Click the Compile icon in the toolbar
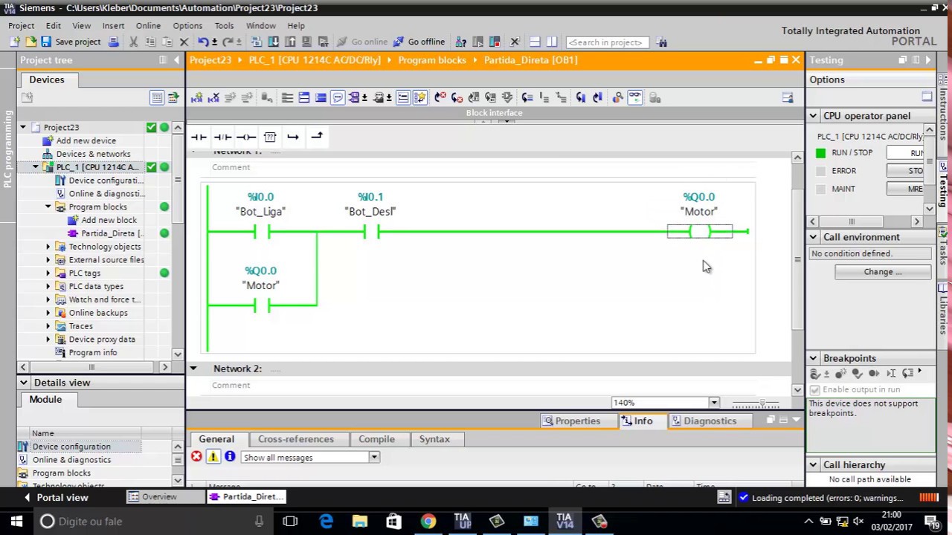952x535 pixels. tap(257, 42)
